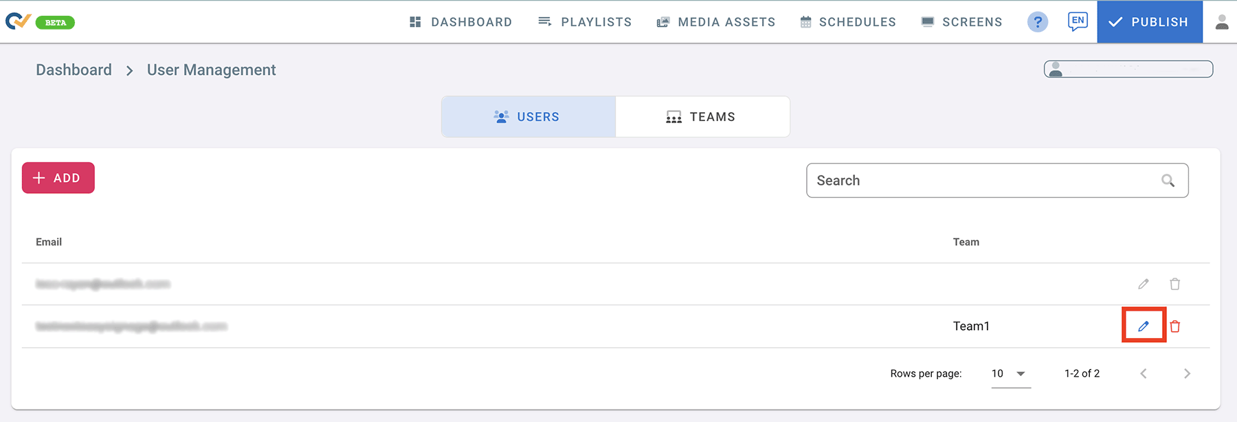Expand the rows per page dropdown

(x=1010, y=374)
